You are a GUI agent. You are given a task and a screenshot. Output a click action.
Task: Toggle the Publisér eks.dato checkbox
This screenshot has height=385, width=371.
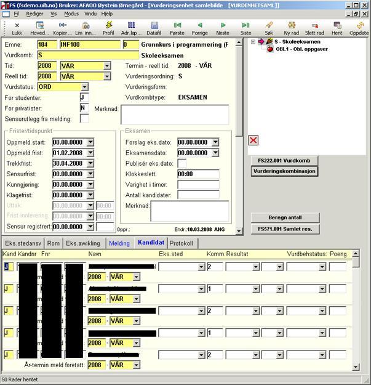coord(182,163)
